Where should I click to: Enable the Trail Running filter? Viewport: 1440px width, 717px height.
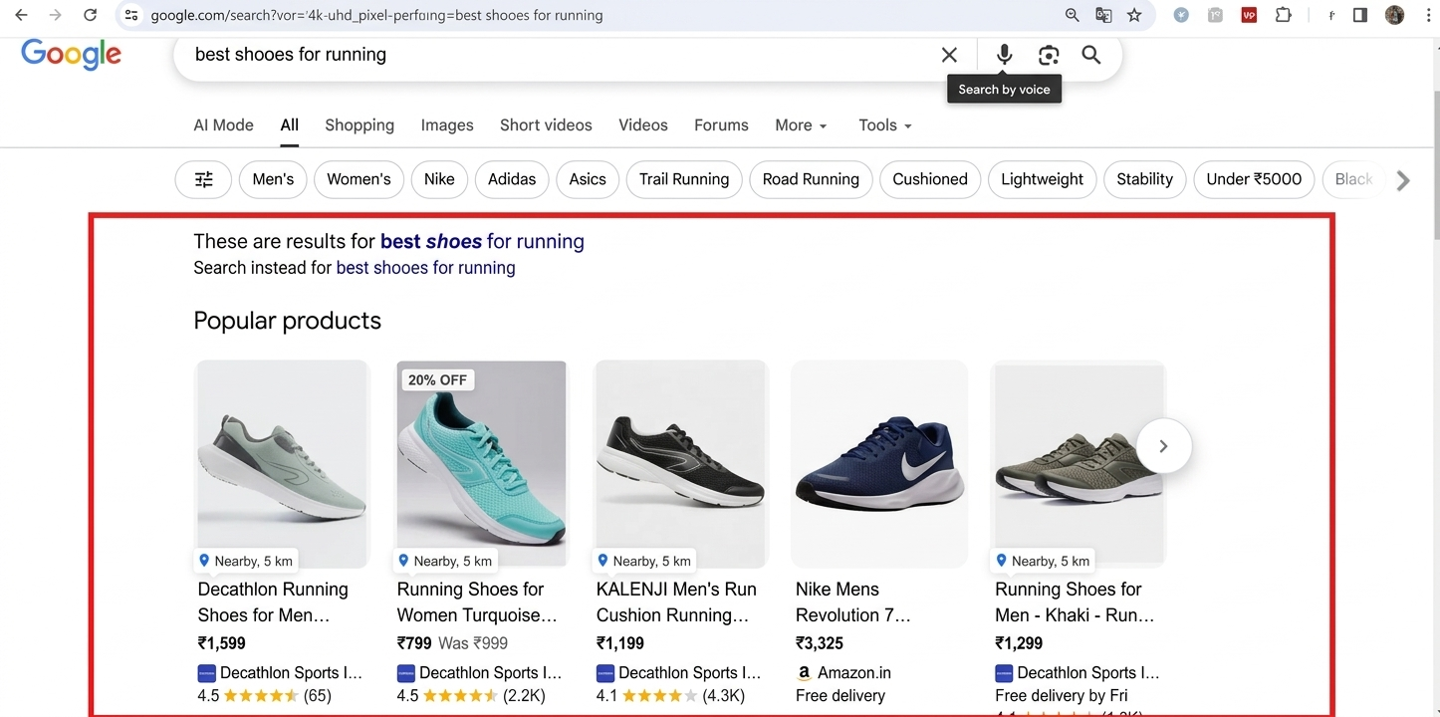tap(684, 179)
